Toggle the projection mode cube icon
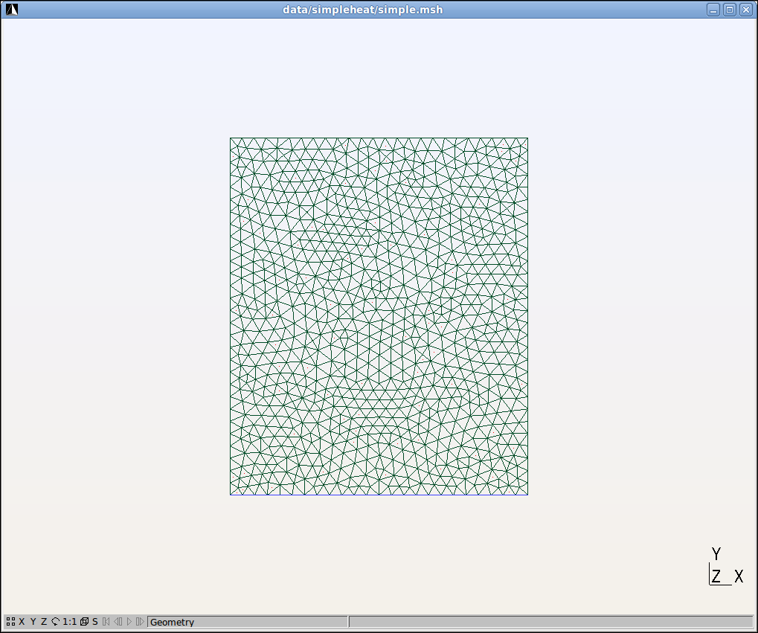The height and width of the screenshot is (633, 758). tap(84, 622)
